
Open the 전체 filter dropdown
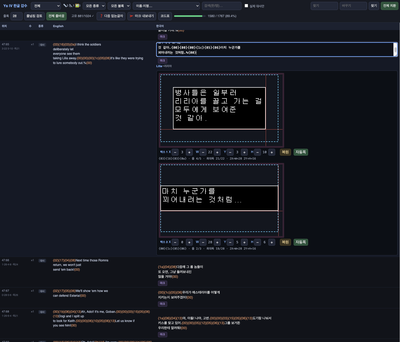tap(46, 6)
